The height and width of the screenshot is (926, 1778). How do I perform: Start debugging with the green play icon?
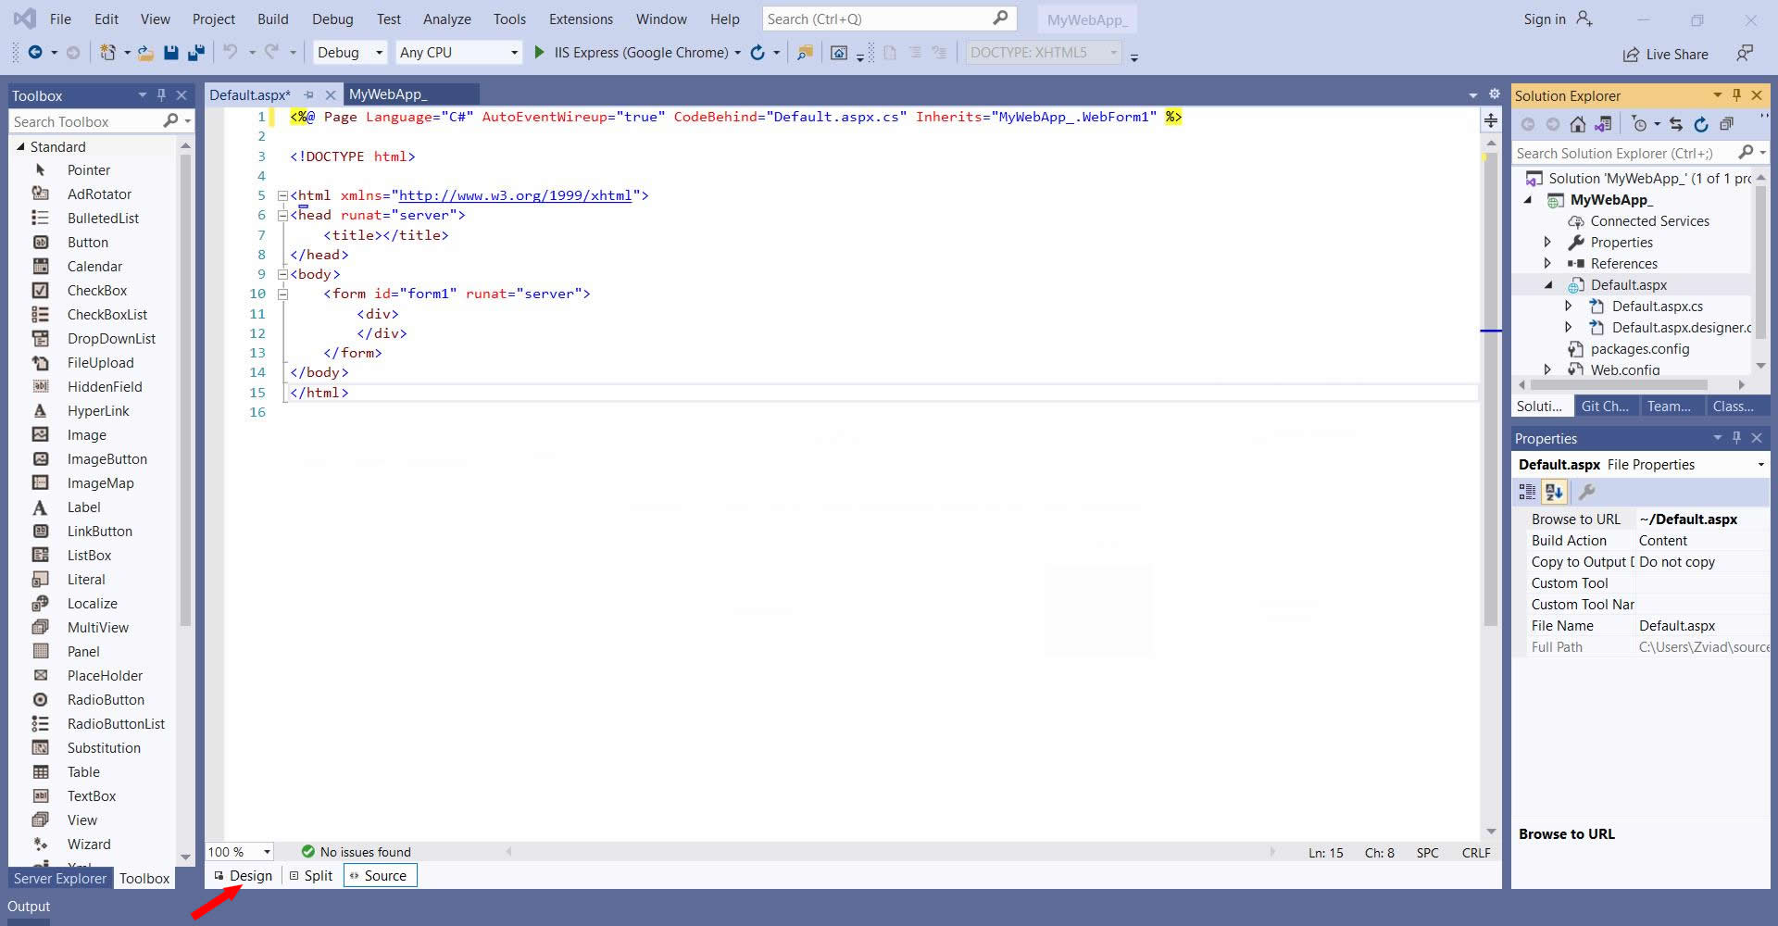point(539,53)
